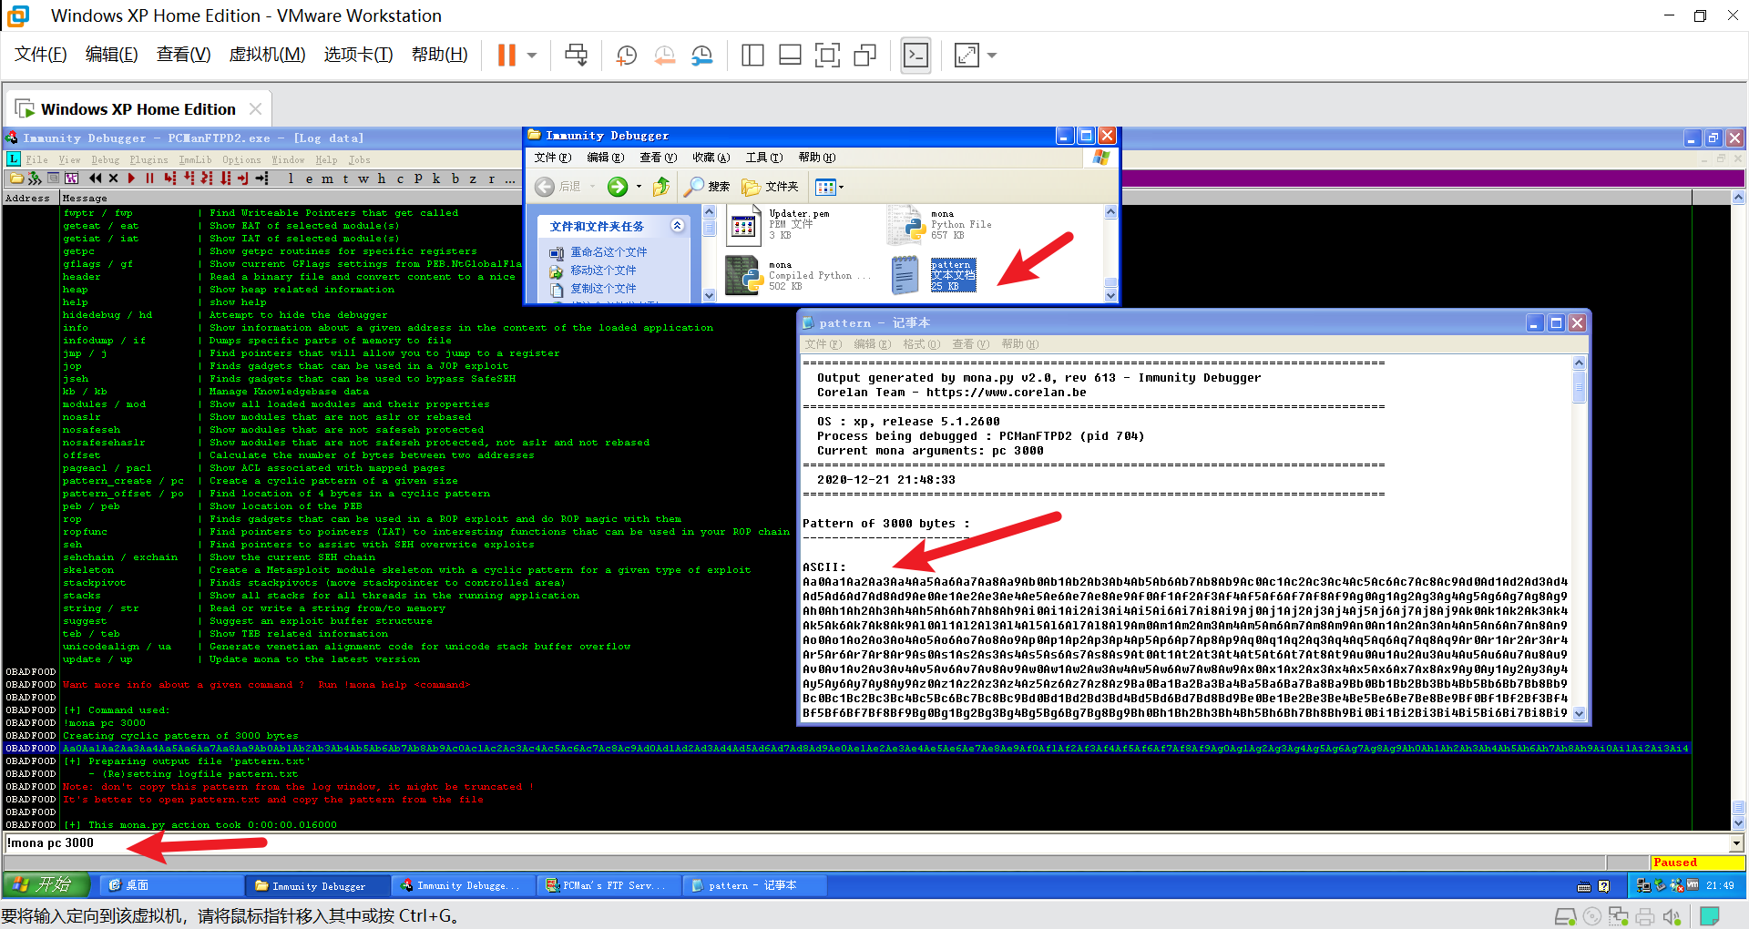Screen dimensions: 1749x929
Task: Open the Views dropdown in Explorer toolbar
Action: coord(829,187)
